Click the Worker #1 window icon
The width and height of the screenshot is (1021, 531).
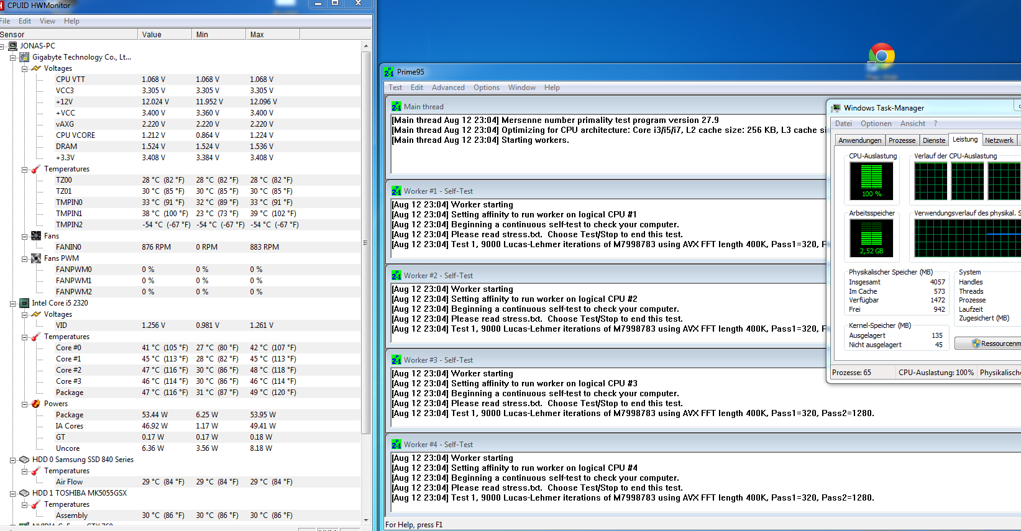(x=396, y=191)
